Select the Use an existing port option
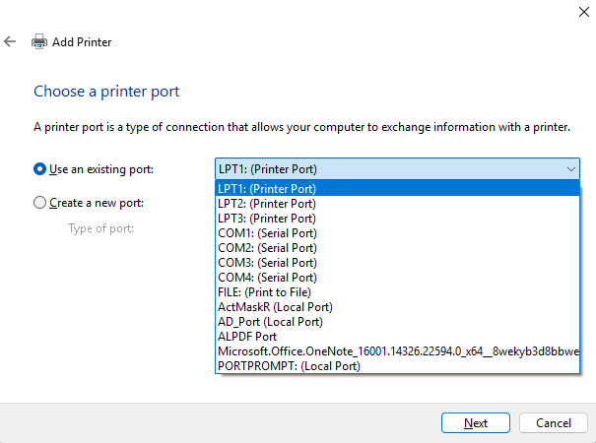This screenshot has height=443, width=596. (40, 169)
